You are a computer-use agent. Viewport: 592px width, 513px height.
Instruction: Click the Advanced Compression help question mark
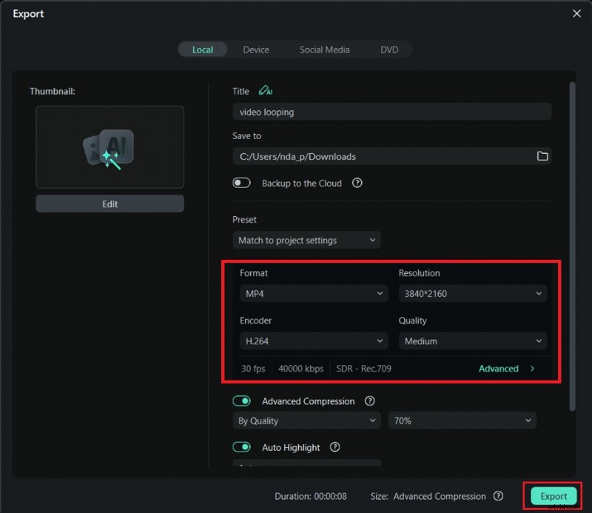(368, 400)
